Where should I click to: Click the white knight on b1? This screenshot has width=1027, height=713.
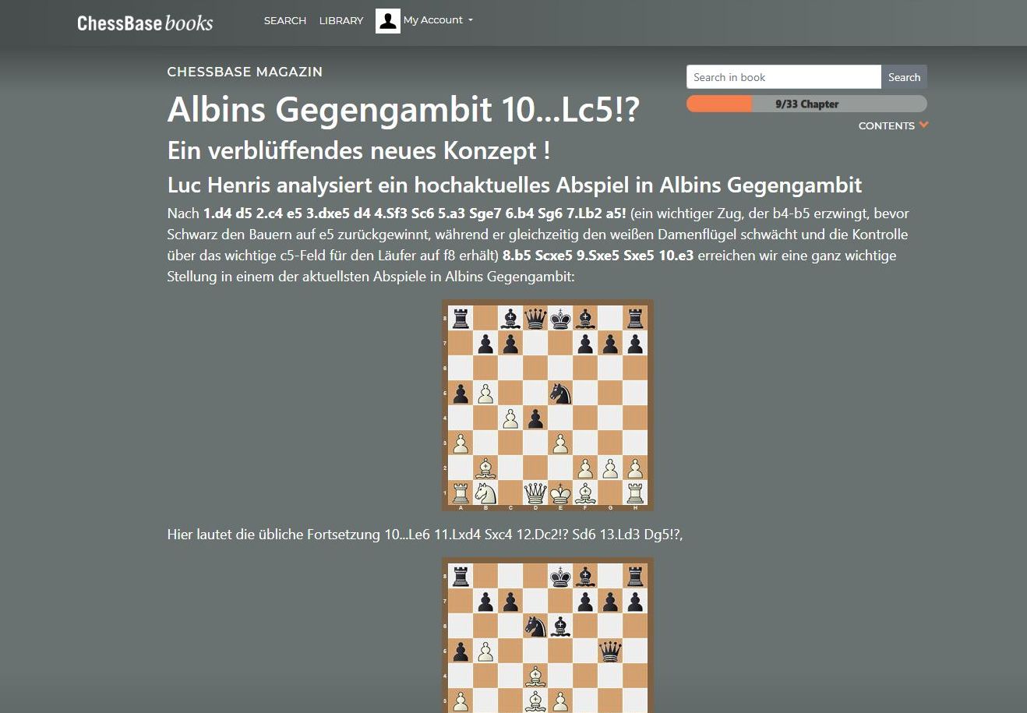[485, 493]
